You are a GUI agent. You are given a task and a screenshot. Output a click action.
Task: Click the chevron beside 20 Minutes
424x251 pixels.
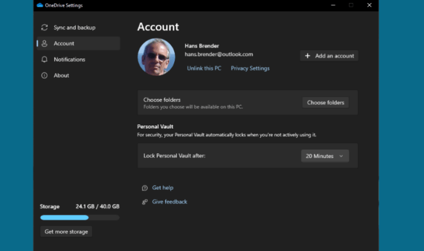(341, 156)
